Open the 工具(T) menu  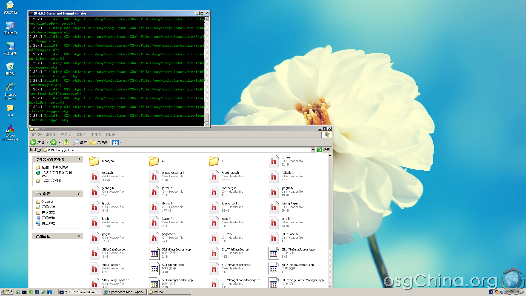click(x=96, y=135)
